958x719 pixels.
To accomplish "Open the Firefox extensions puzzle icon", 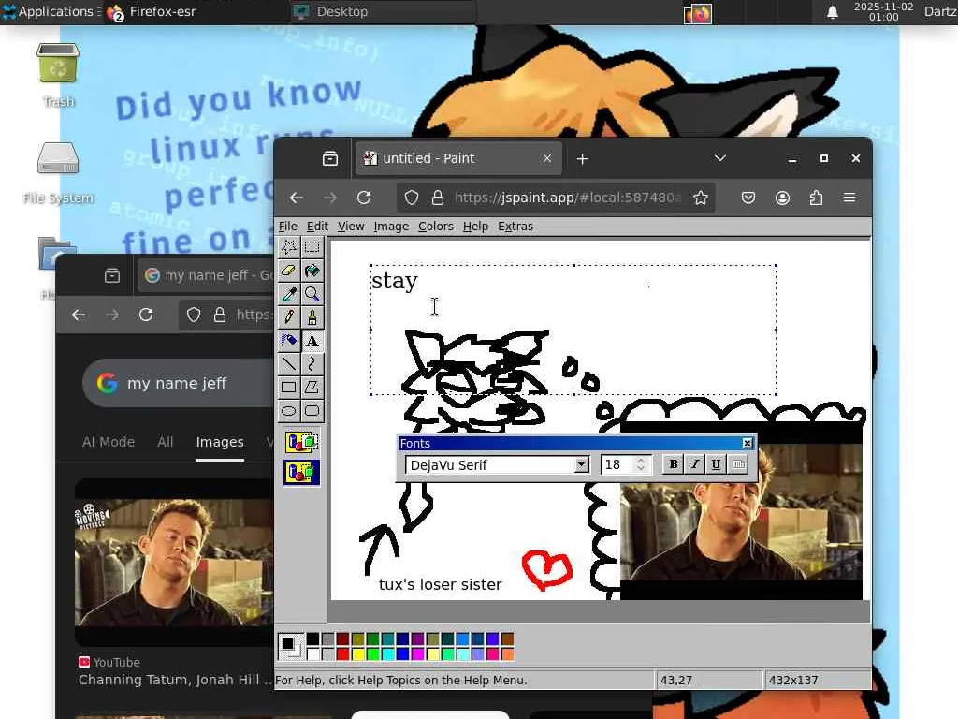I will [x=816, y=198].
